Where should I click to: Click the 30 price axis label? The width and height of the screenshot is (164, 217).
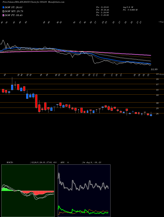(x=157, y=103)
